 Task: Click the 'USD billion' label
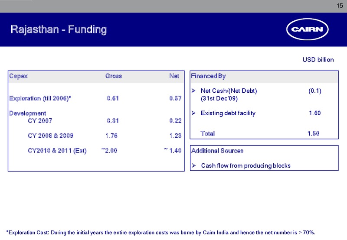click(x=318, y=60)
